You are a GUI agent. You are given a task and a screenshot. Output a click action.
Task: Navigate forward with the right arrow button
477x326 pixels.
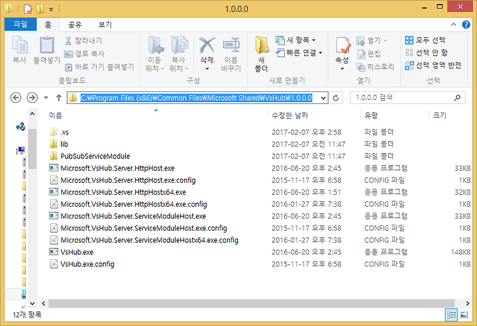tap(32, 97)
